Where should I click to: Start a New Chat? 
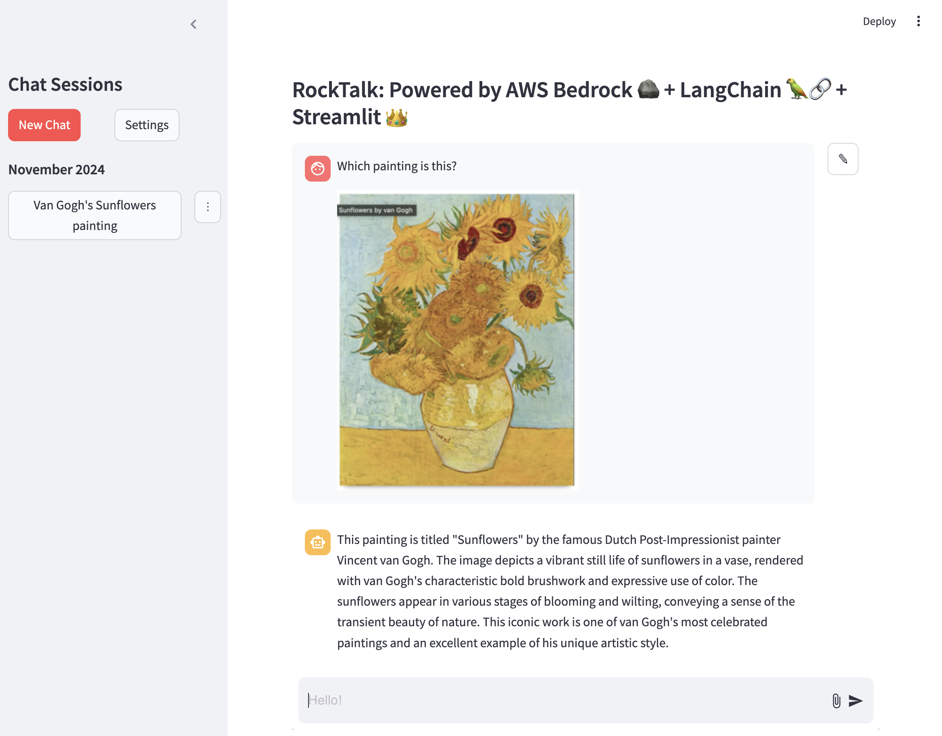[44, 125]
